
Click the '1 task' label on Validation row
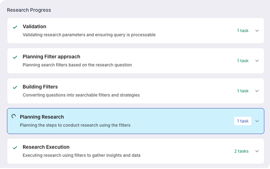[243, 31]
